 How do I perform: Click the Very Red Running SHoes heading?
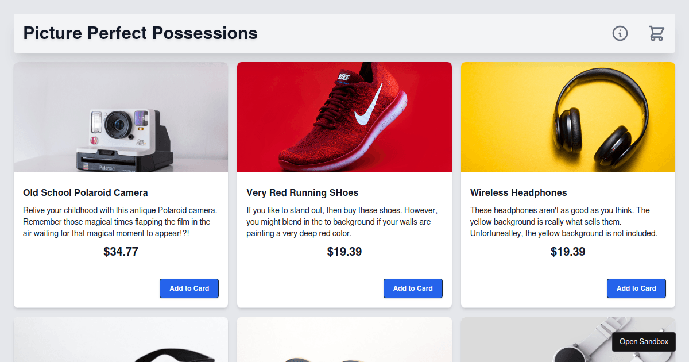coord(303,192)
